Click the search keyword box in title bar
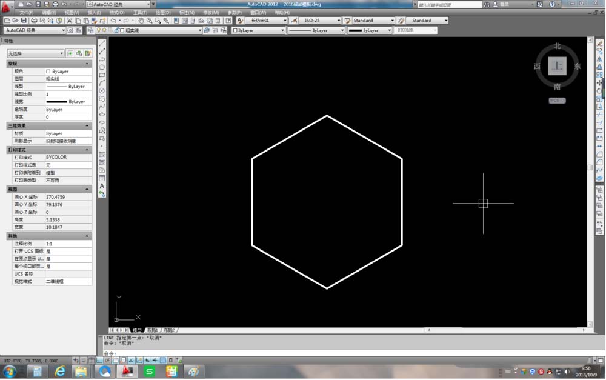 450,5
